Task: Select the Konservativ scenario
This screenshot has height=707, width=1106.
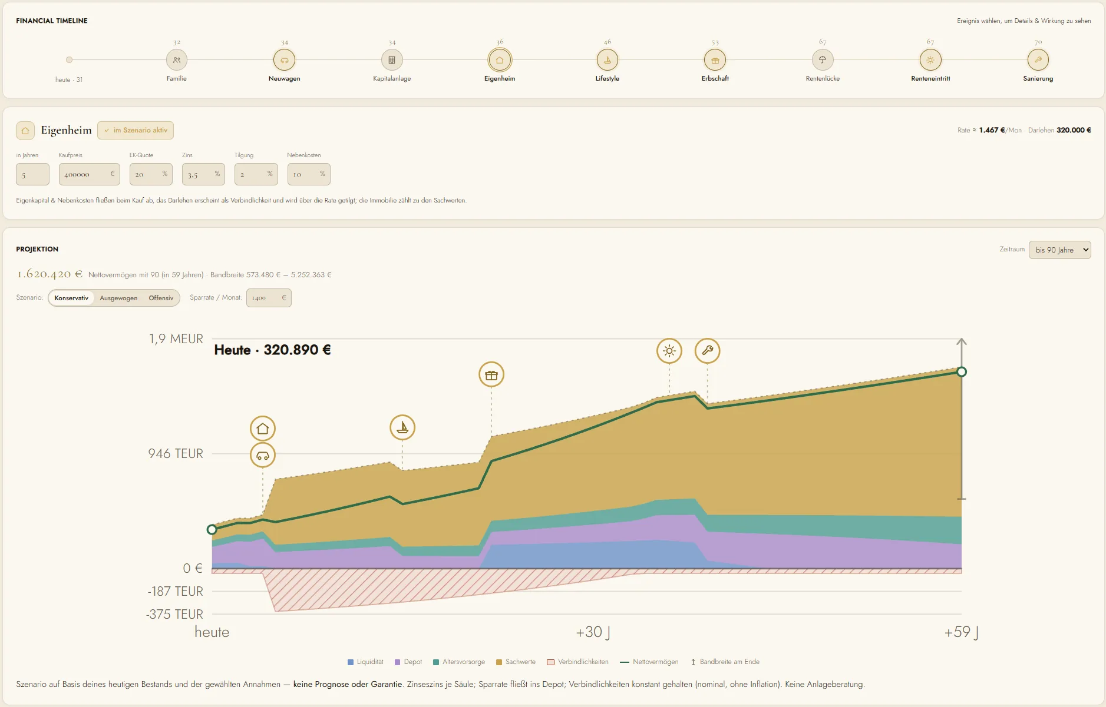Action: tap(71, 298)
